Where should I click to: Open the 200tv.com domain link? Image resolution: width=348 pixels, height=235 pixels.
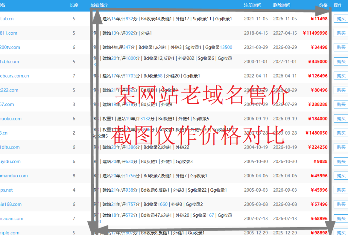[x=10, y=47]
